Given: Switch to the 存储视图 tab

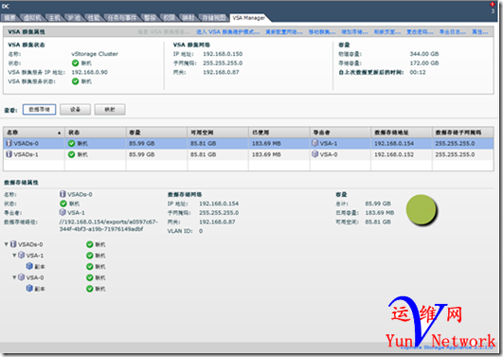Looking at the screenshot, I should pos(214,18).
